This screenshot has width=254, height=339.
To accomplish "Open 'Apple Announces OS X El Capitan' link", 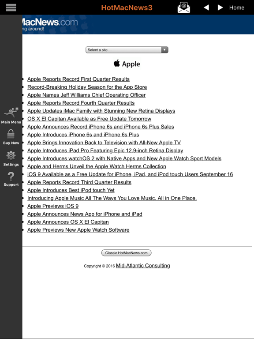I will click(x=68, y=222).
